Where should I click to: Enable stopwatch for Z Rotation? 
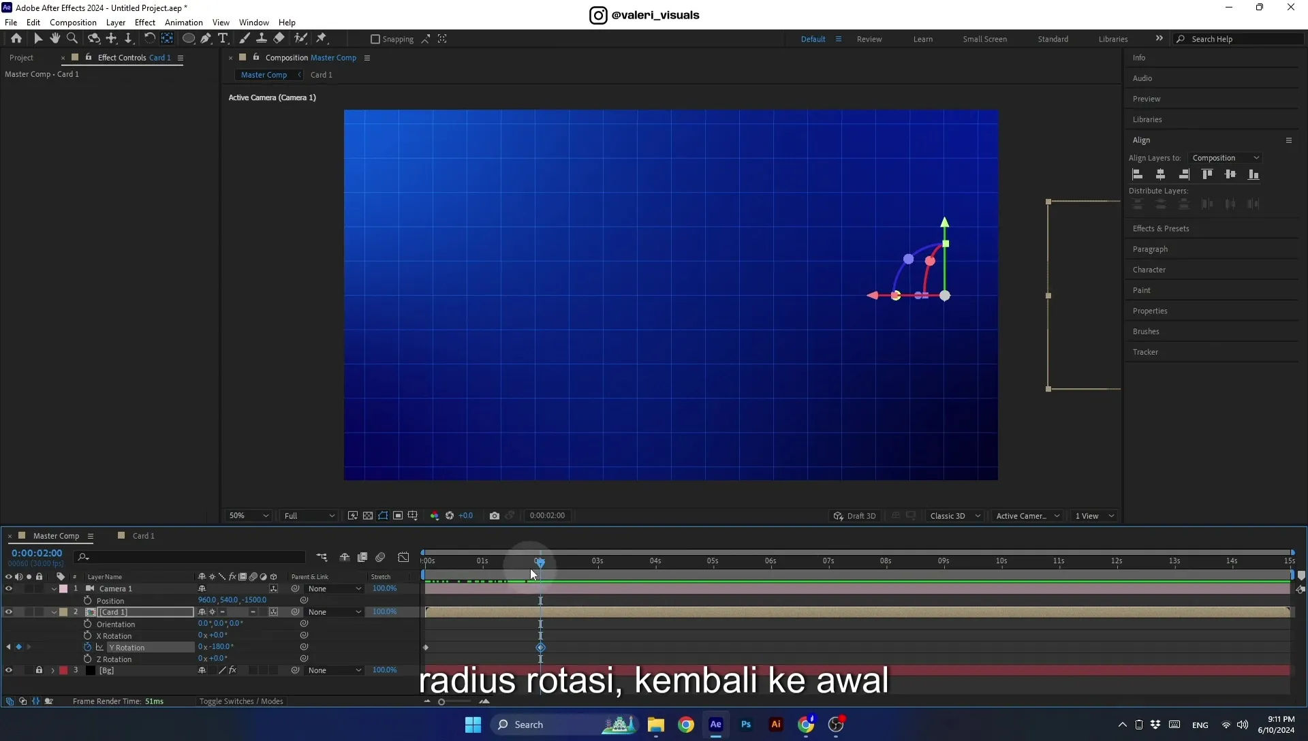pos(87,659)
